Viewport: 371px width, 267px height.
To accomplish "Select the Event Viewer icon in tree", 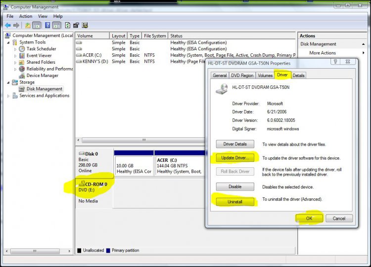I will coord(22,55).
